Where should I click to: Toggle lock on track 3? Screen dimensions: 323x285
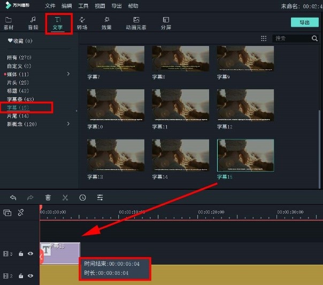click(x=21, y=253)
